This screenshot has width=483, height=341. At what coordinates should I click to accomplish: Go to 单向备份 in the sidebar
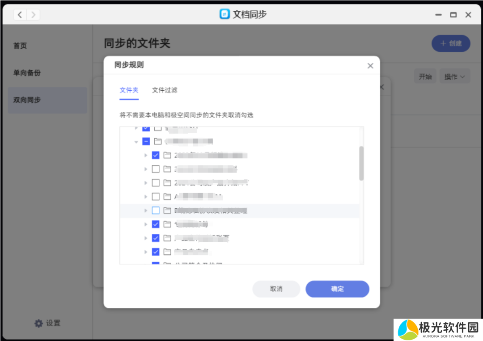click(x=27, y=73)
